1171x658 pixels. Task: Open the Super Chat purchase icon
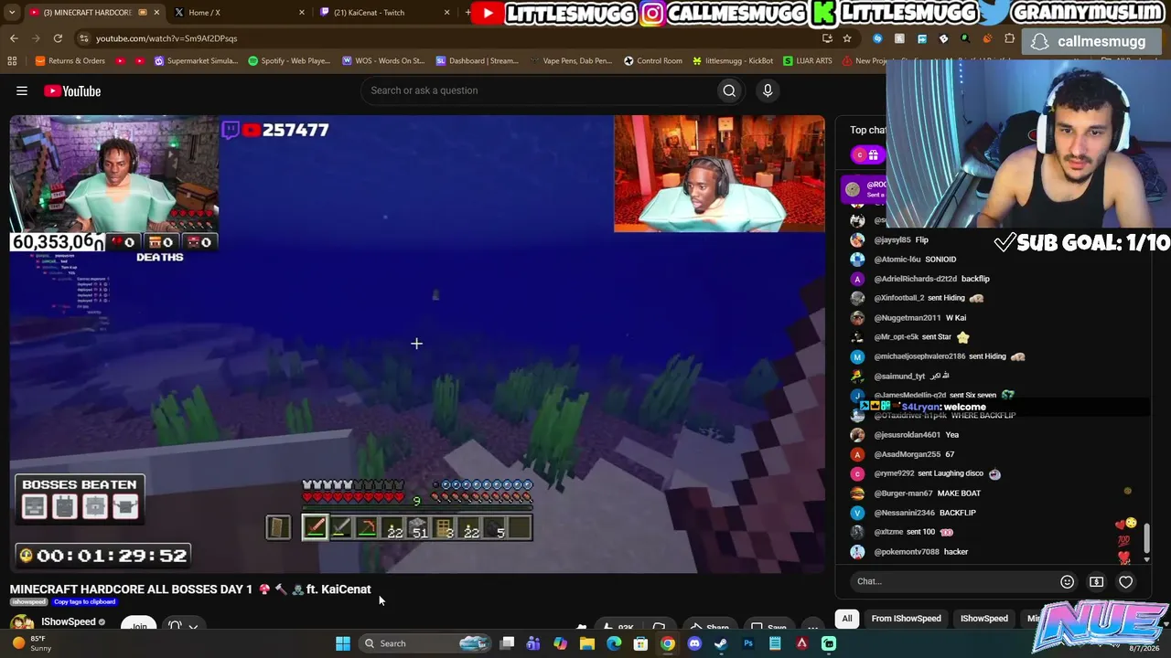tap(1096, 581)
